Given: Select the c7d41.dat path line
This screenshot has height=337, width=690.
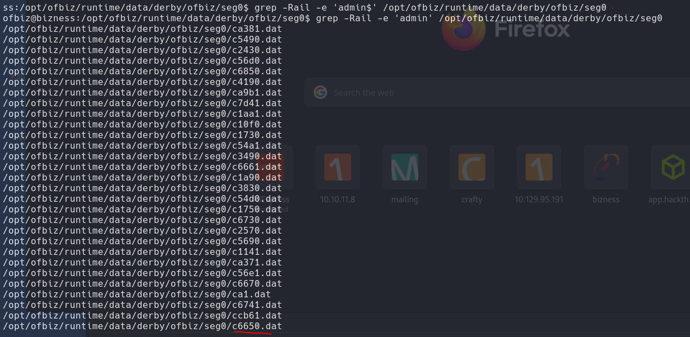Looking at the screenshot, I should click(x=142, y=103).
